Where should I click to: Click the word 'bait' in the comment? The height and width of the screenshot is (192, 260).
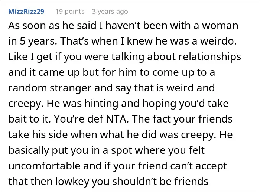(17, 119)
